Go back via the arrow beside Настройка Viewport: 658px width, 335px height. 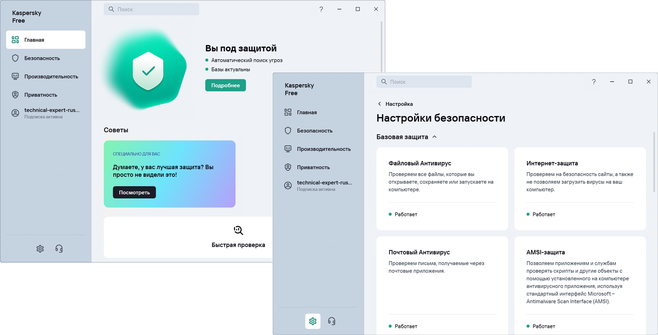pos(380,104)
